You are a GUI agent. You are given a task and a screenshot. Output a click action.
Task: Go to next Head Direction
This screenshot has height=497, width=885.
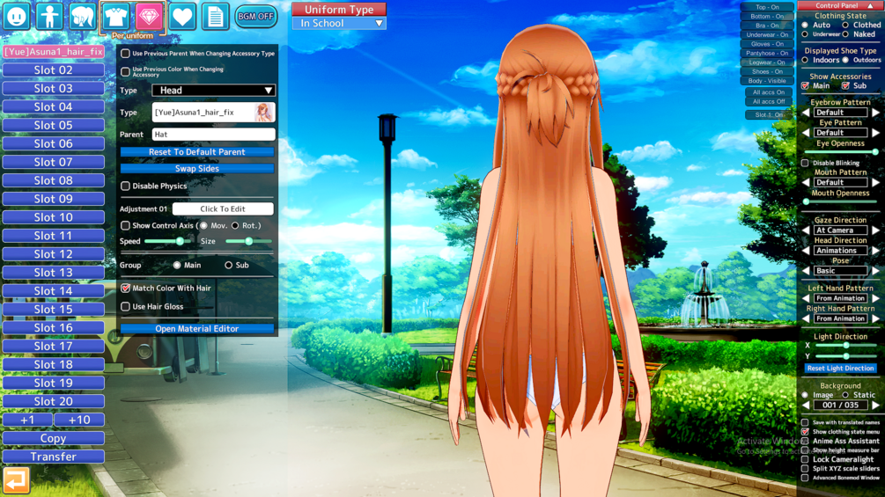[875, 251]
